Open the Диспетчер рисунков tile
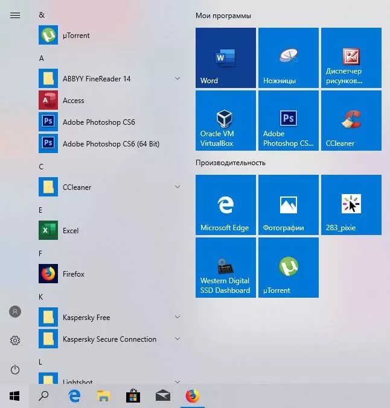 351,58
